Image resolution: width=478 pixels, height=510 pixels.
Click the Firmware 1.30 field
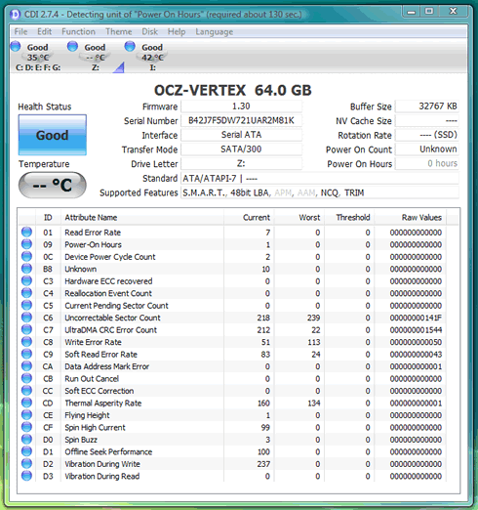point(241,106)
